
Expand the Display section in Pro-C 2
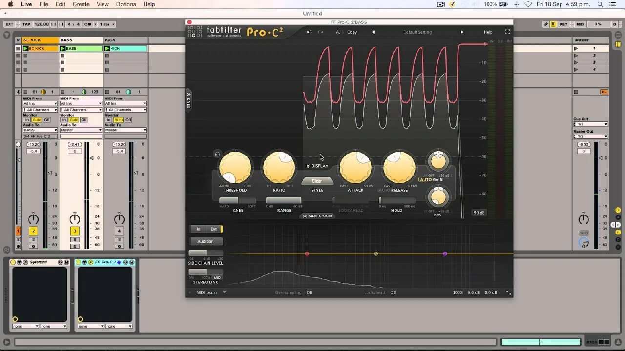click(317, 166)
